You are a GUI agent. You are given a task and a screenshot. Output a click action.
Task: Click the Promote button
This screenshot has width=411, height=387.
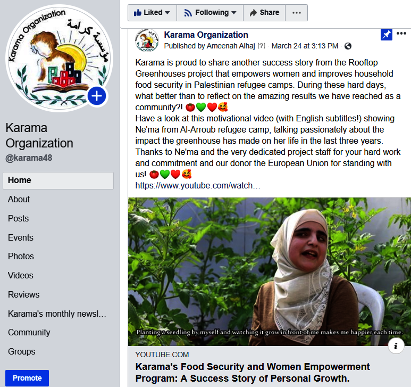[x=27, y=378]
